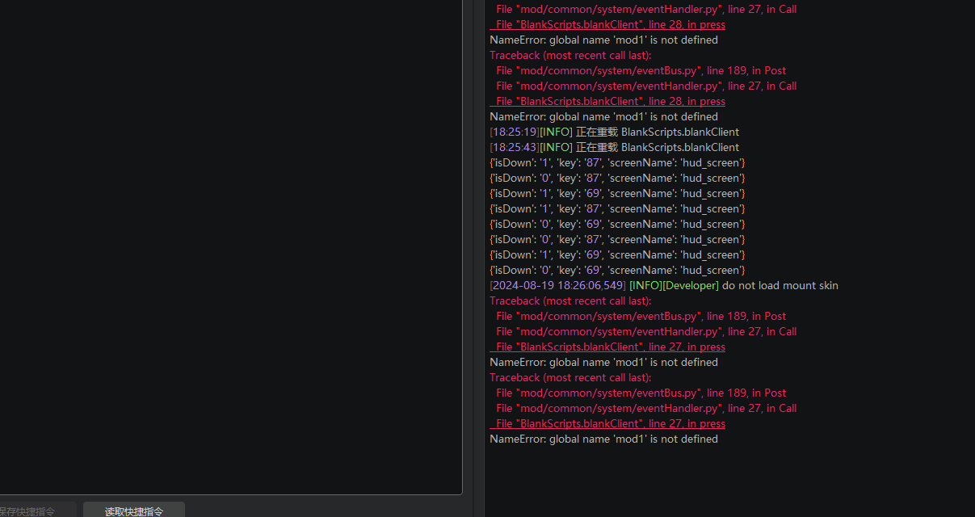This screenshot has height=517, width=975.
Task: Click the partially visible 保存快捷指令 button
Action: (32, 511)
